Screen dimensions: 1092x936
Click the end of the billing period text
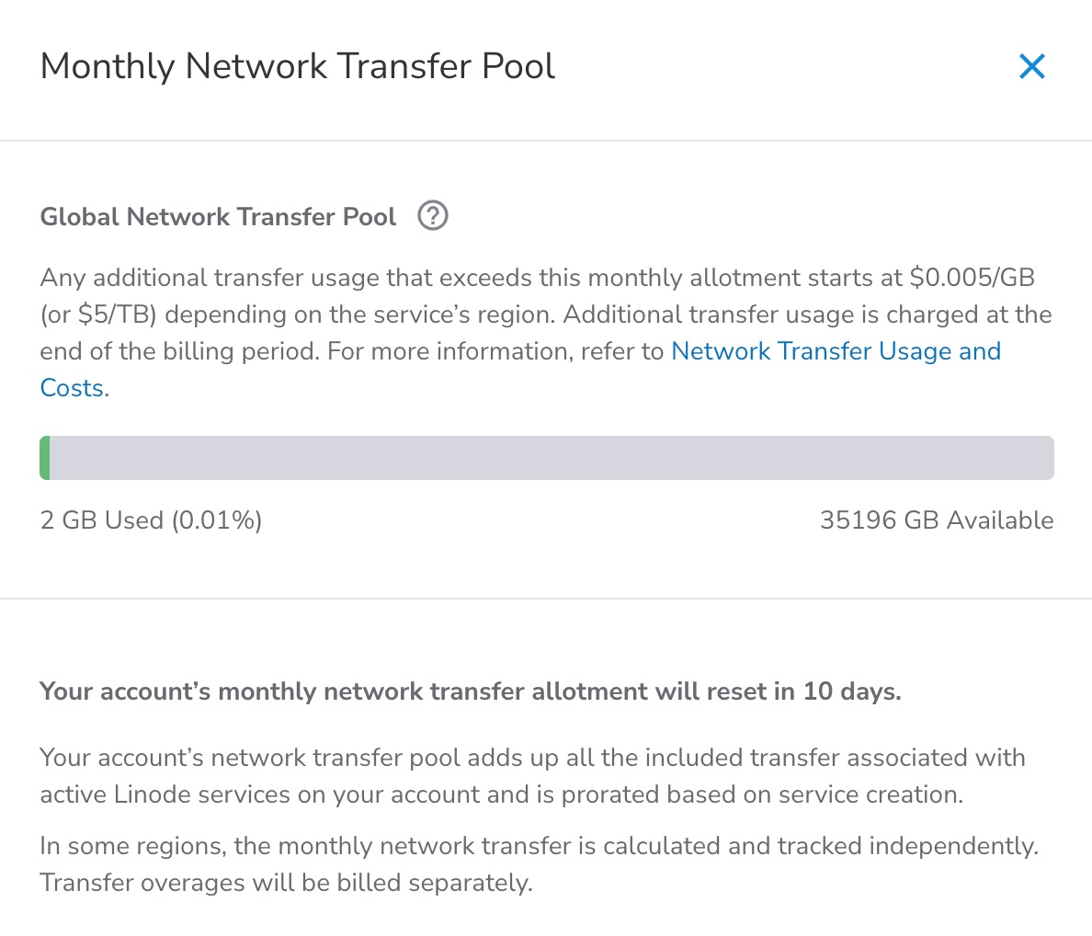(178, 351)
